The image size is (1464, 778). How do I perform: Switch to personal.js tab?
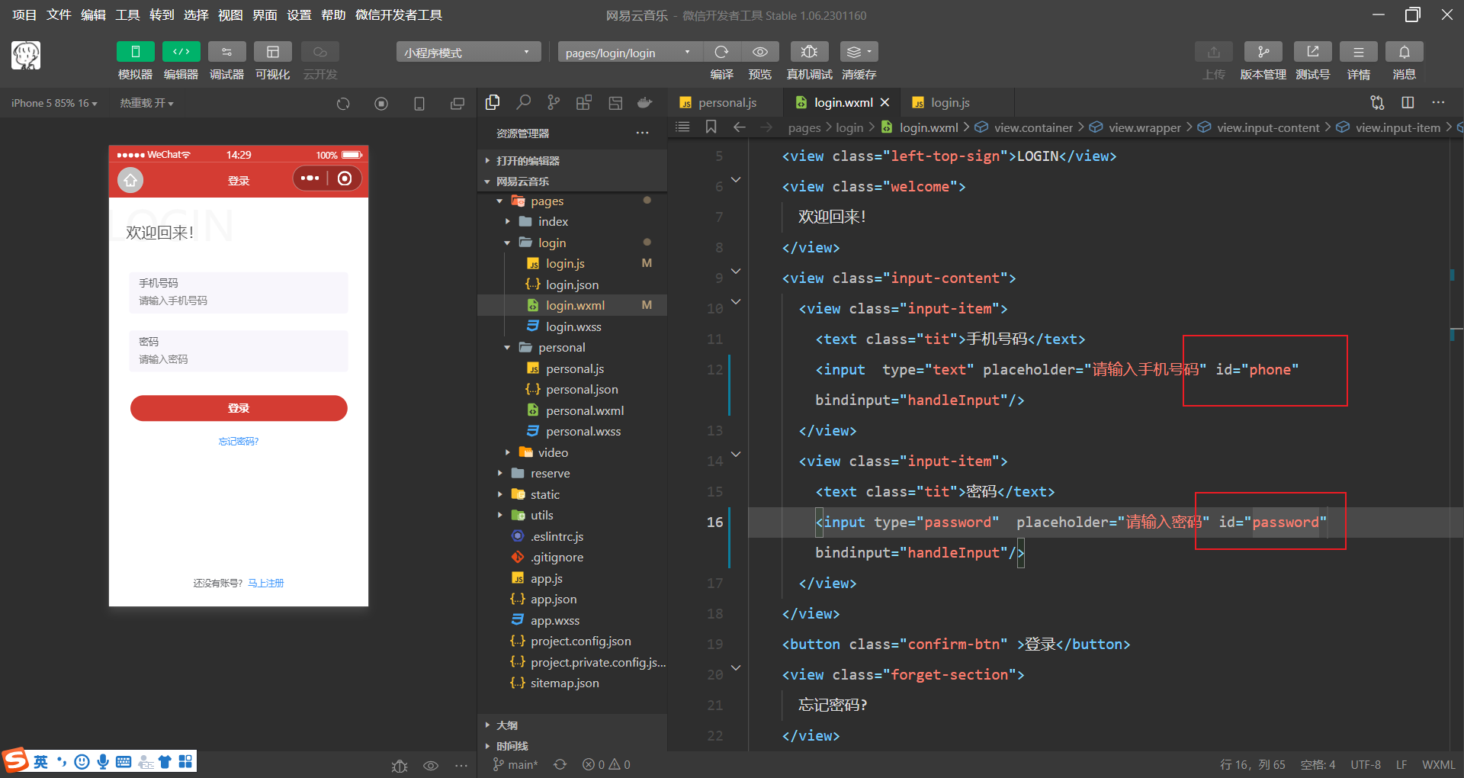[726, 102]
